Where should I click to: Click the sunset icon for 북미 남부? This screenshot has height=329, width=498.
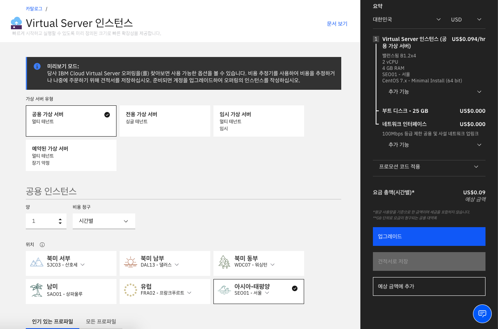(131, 262)
